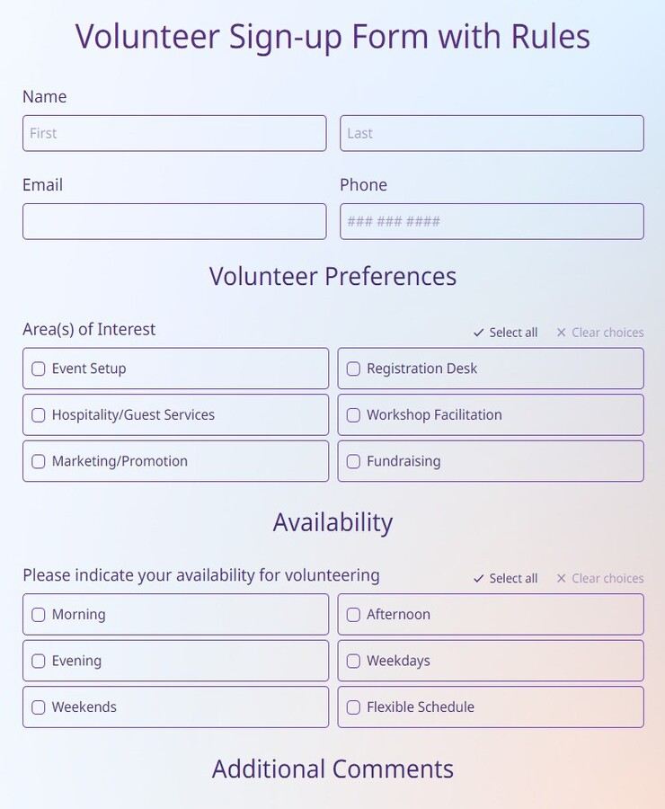Check Marketing/Promotion as an interest
This screenshot has width=665, height=809.
click(x=38, y=461)
